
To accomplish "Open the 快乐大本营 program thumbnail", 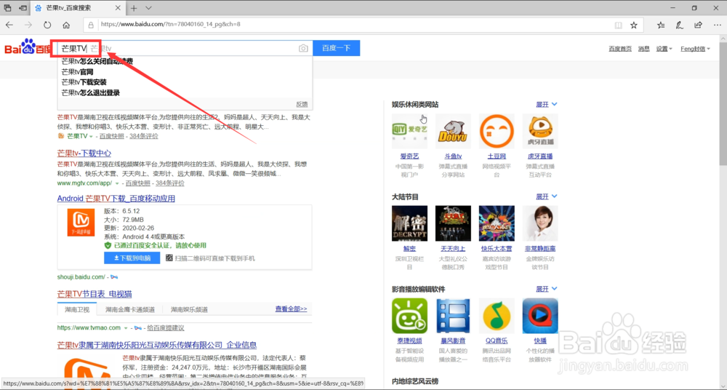I will (497, 223).
